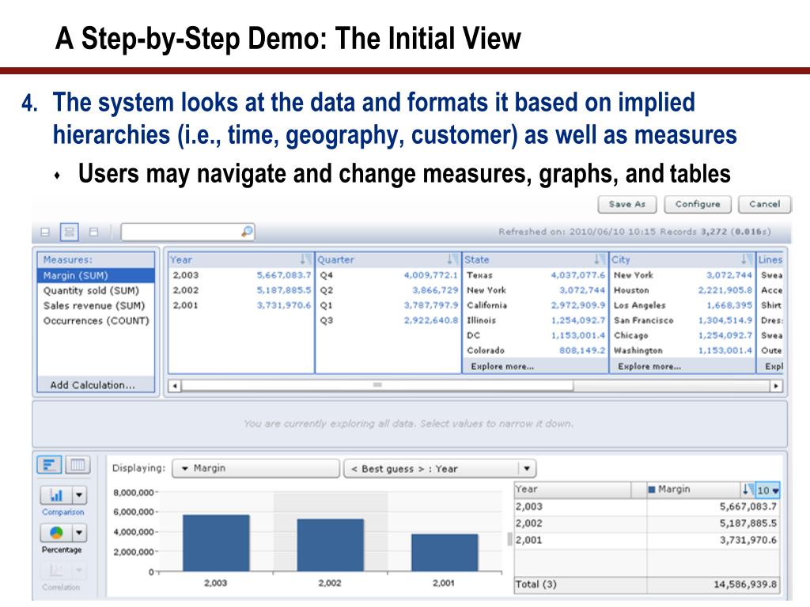Select Sales revenue (SUM) measure
Viewport: 810px width, 607px height.
point(96,306)
